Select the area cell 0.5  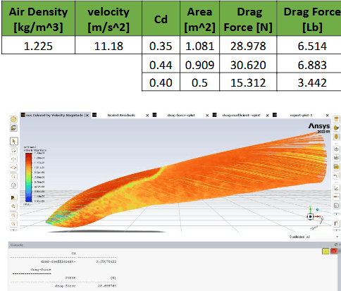click(199, 82)
